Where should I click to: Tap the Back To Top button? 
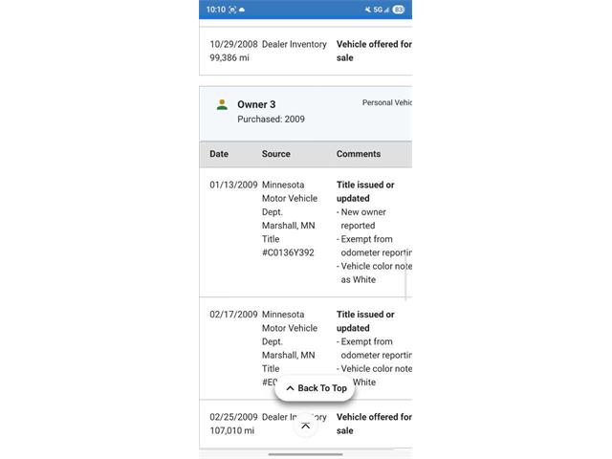point(315,388)
